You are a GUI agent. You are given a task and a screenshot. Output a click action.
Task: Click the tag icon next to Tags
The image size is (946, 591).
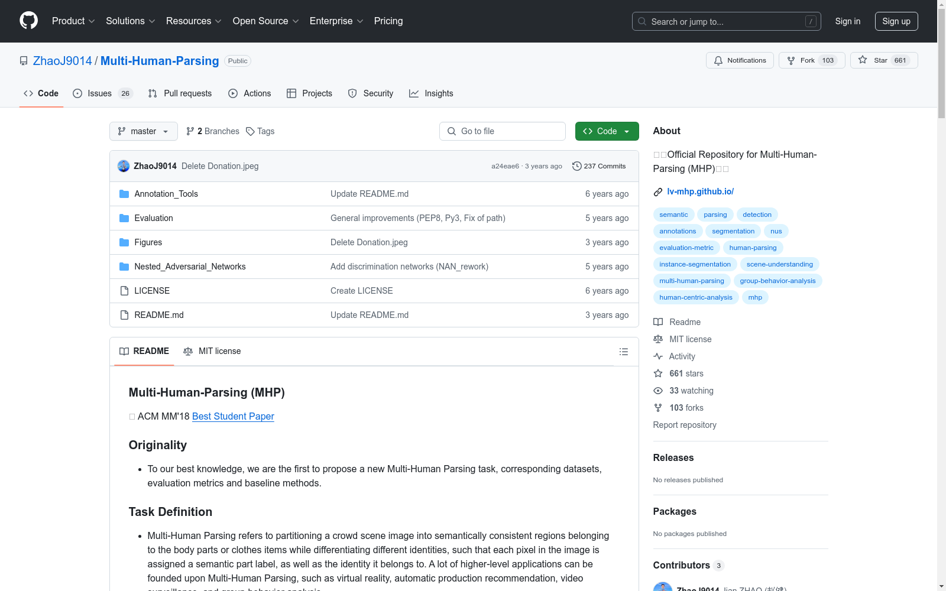[250, 131]
